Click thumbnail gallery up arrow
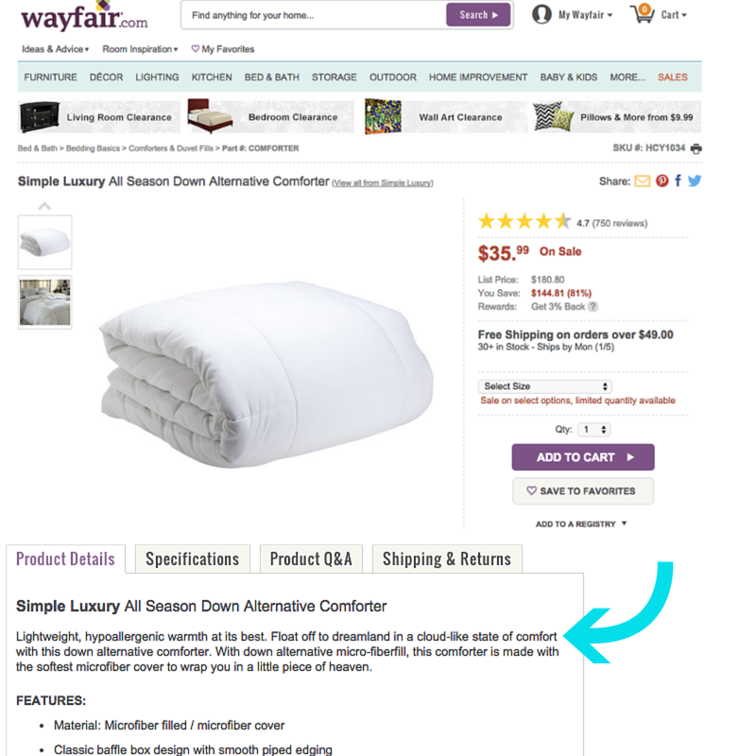The width and height of the screenshot is (756, 756). click(x=44, y=206)
